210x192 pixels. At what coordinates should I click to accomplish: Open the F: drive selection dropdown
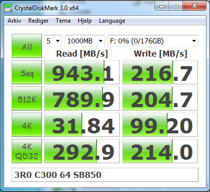tap(153, 41)
